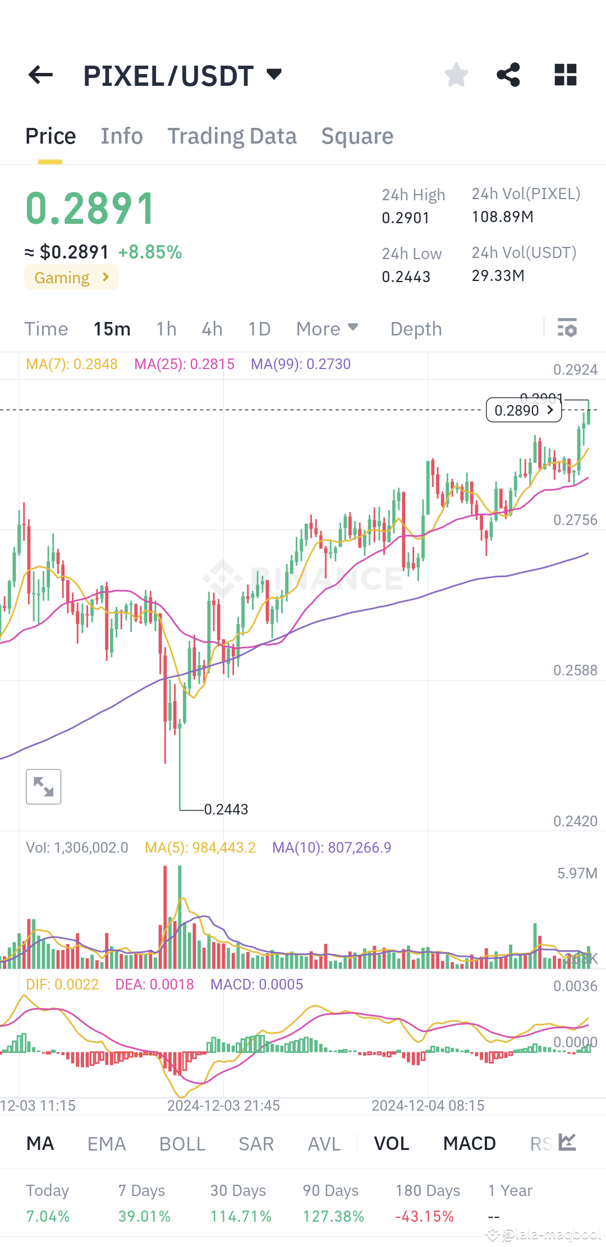Share the PIXEL/USDT chart
The width and height of the screenshot is (606, 1247).
tap(508, 75)
